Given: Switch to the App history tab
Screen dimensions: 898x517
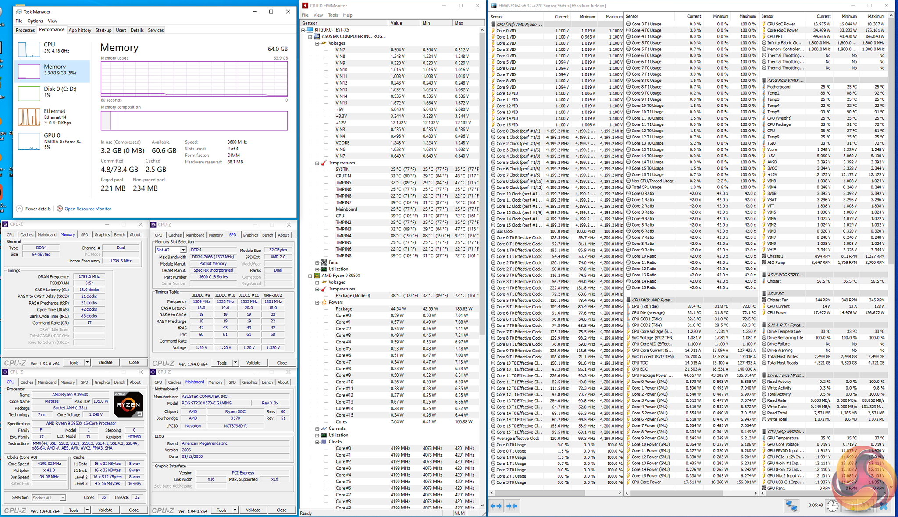Looking at the screenshot, I should click(x=80, y=30).
